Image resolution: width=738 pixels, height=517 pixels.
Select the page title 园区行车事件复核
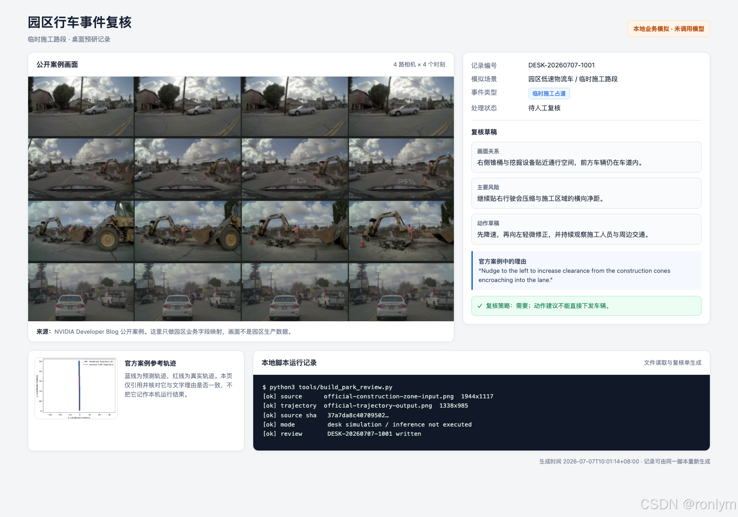click(x=80, y=22)
